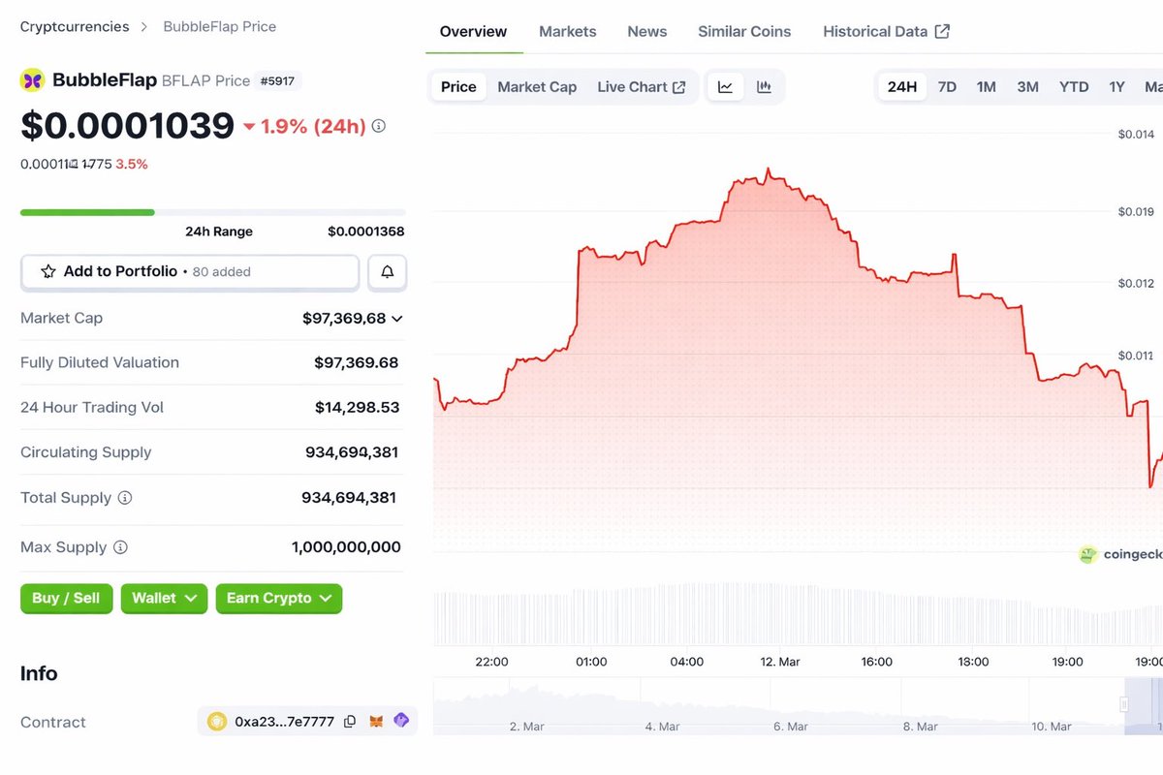Select the 3M time range
Image resolution: width=1163 pixels, height=775 pixels.
[x=1028, y=87]
